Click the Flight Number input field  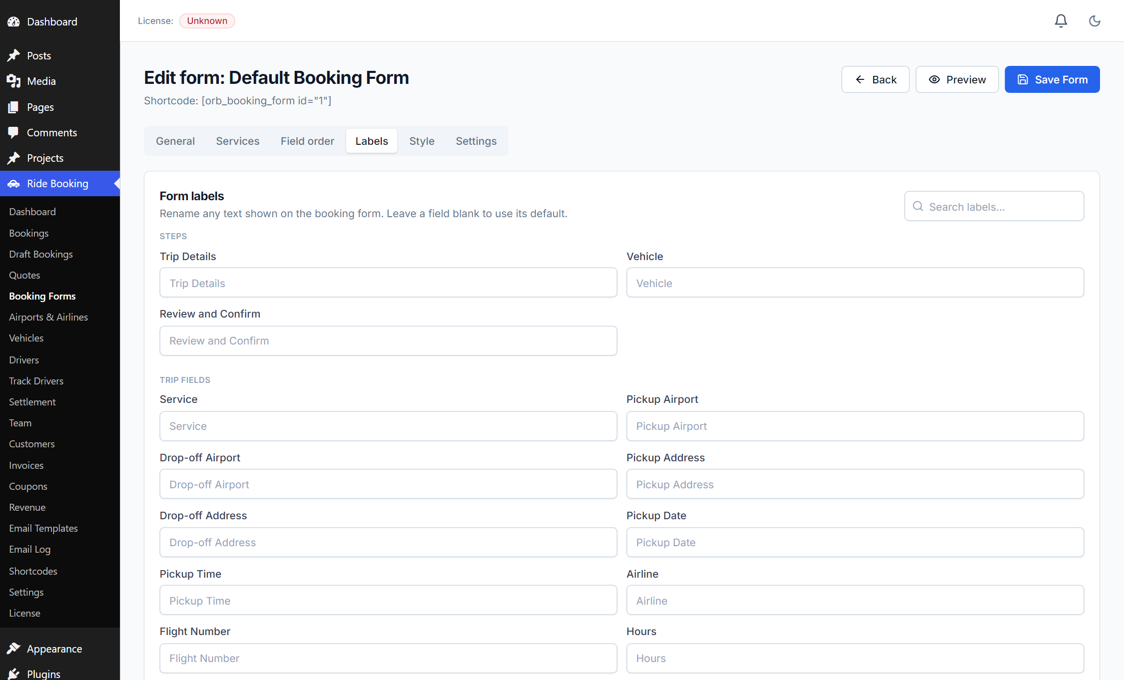[388, 658]
